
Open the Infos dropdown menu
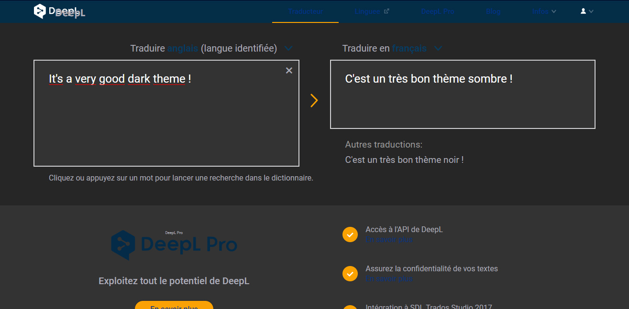[x=544, y=11]
